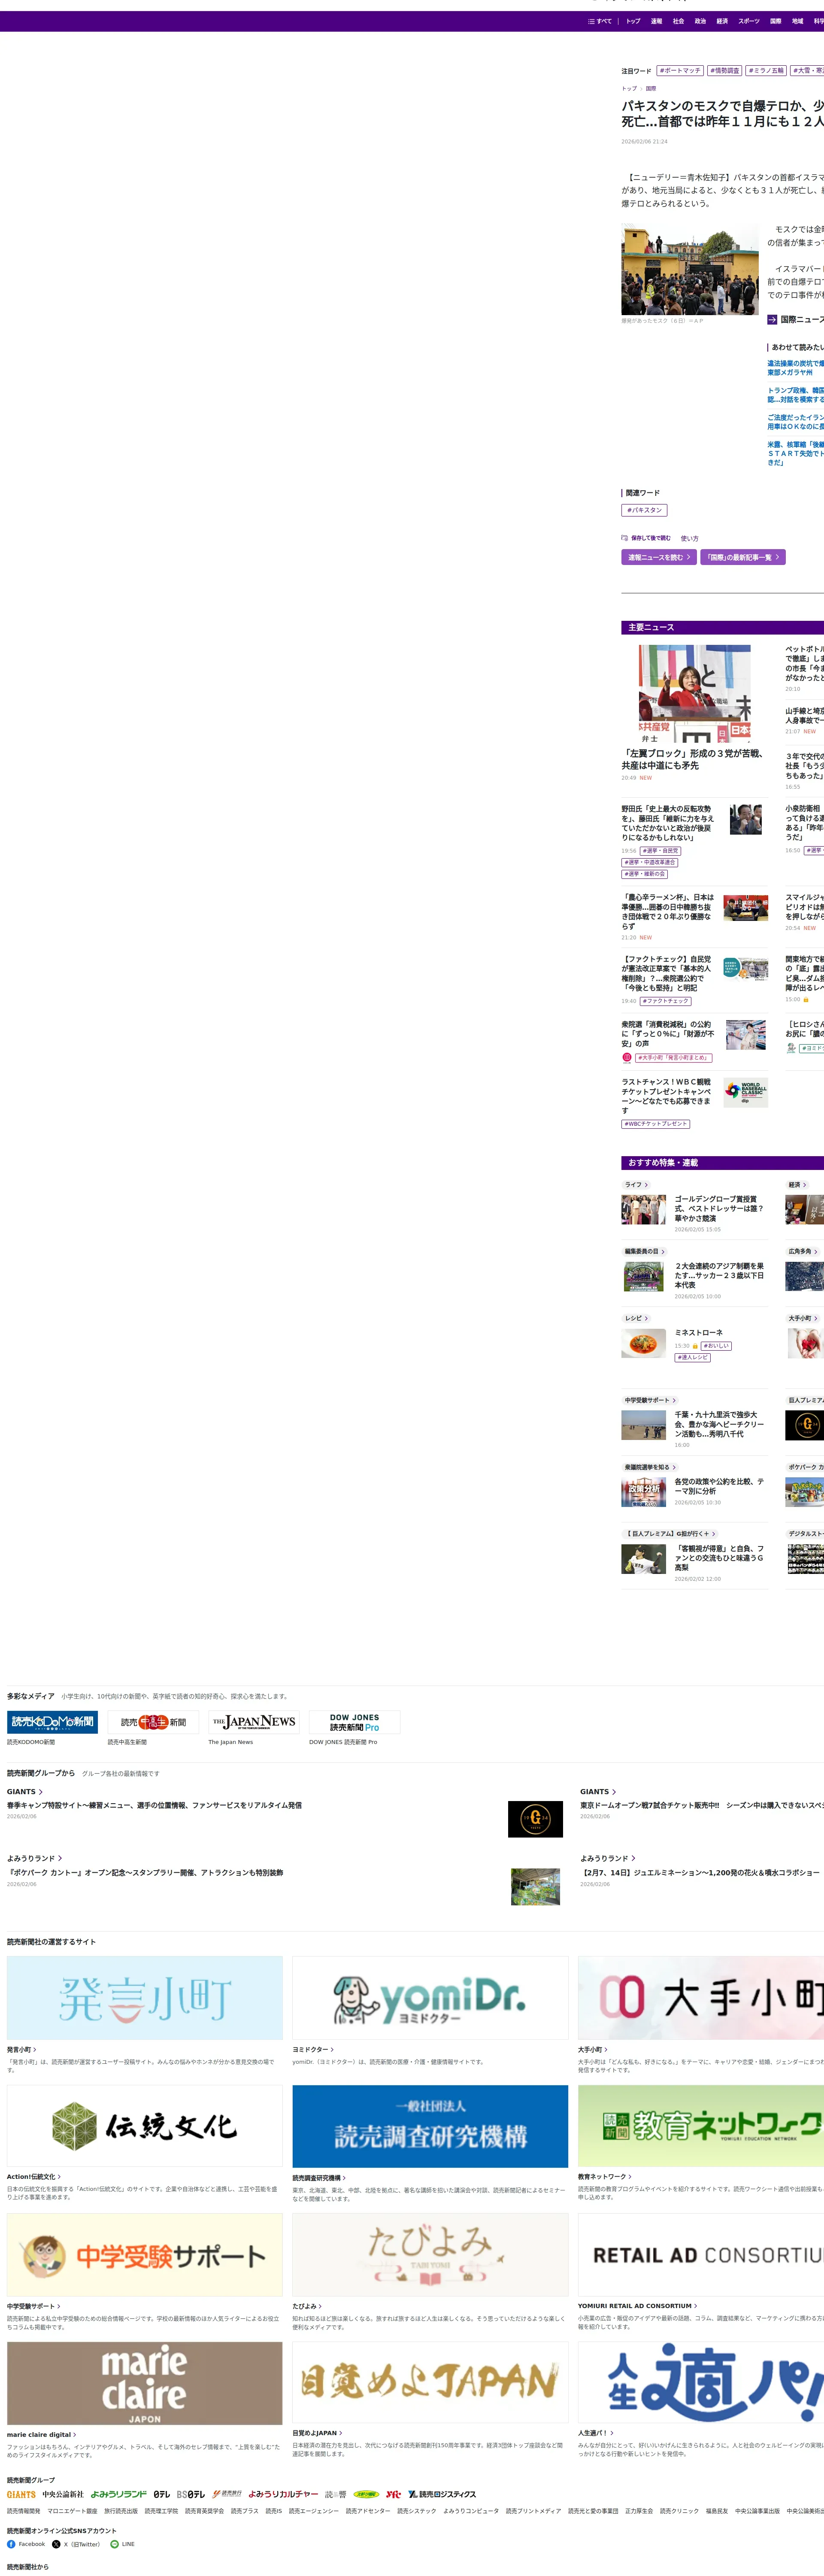Click the 中央公論新社 logo
Viewport: 824px width, 2576px height.
tap(63, 2494)
